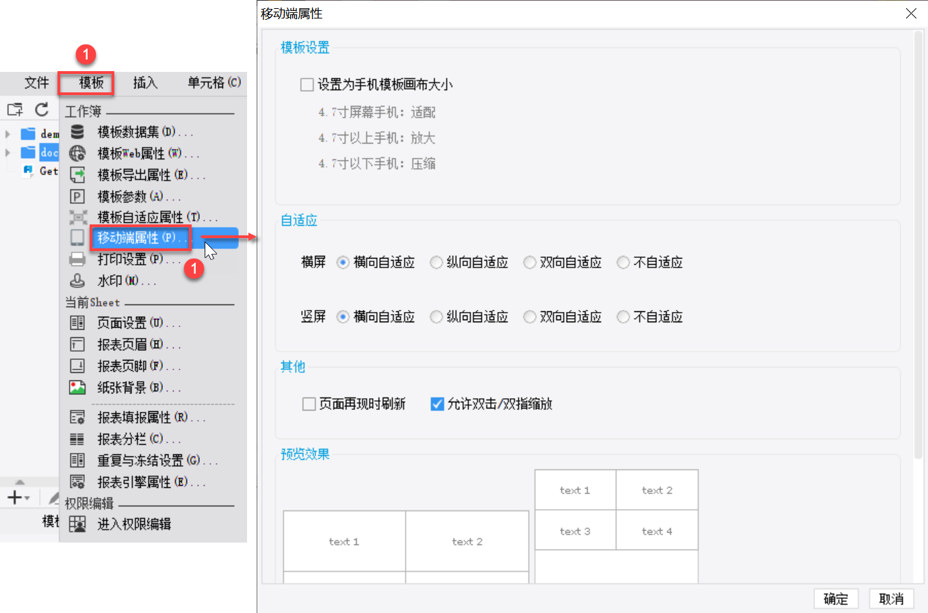Choose 进入权限编辑 menu entry
928x613 pixels.
(x=133, y=524)
